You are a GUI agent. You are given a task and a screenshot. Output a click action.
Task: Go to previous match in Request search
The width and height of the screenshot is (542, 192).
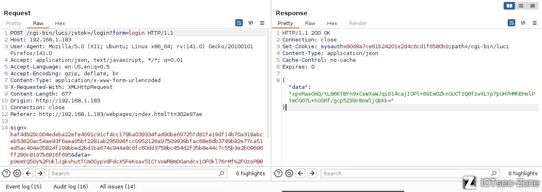point(28,173)
